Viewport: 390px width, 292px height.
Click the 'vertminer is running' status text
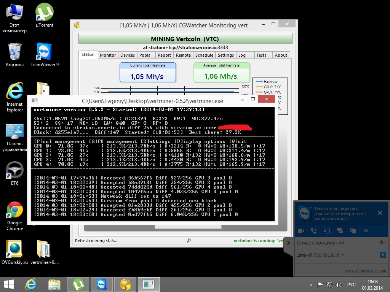click(x=259, y=241)
